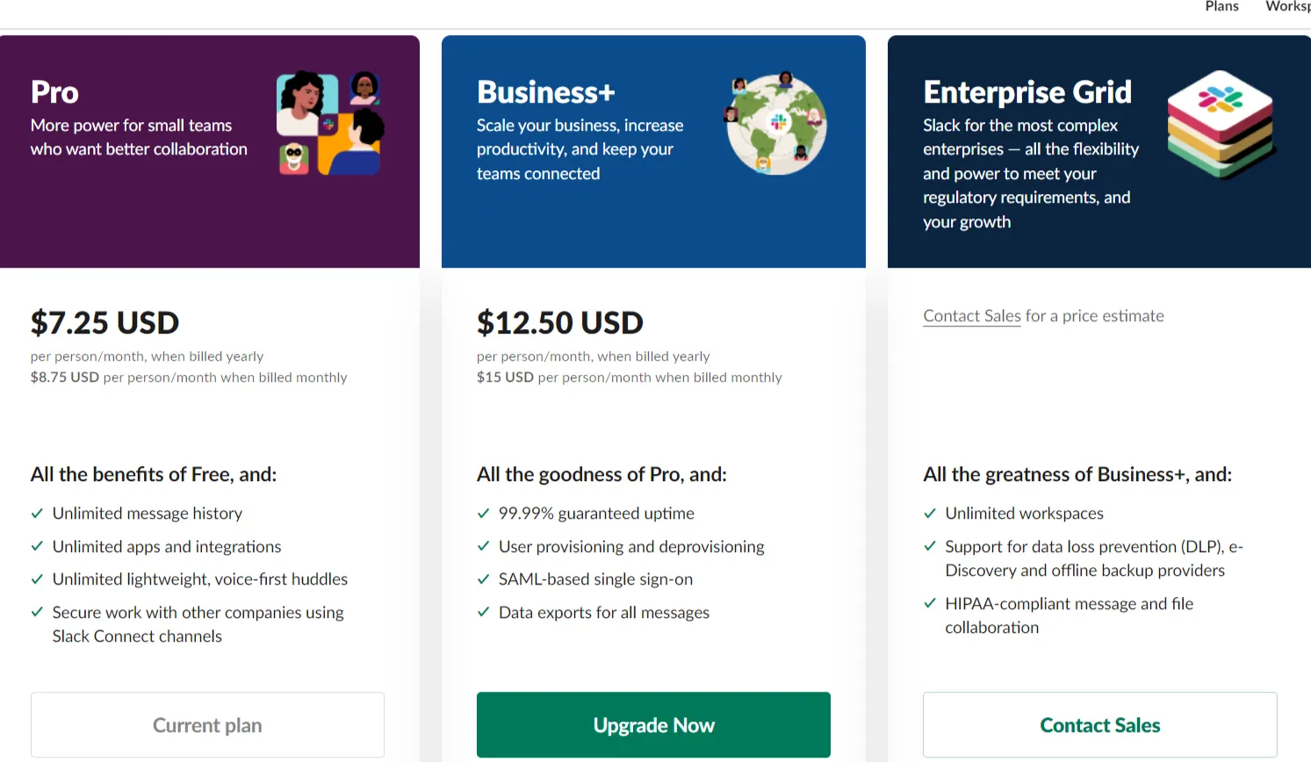Click the checkmark beside SAML-based single sign-on
Screen dimensions: 1311x762
(x=484, y=579)
